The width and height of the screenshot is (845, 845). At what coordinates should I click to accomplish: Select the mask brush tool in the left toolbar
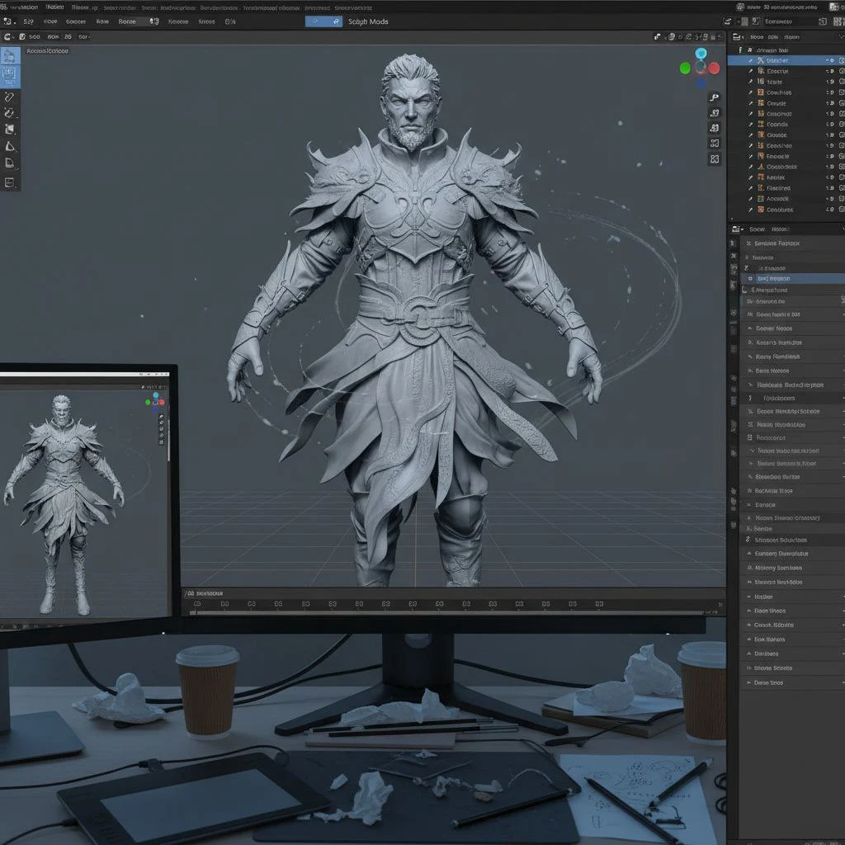[10, 130]
